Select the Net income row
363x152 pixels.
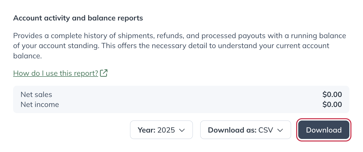[40, 104]
